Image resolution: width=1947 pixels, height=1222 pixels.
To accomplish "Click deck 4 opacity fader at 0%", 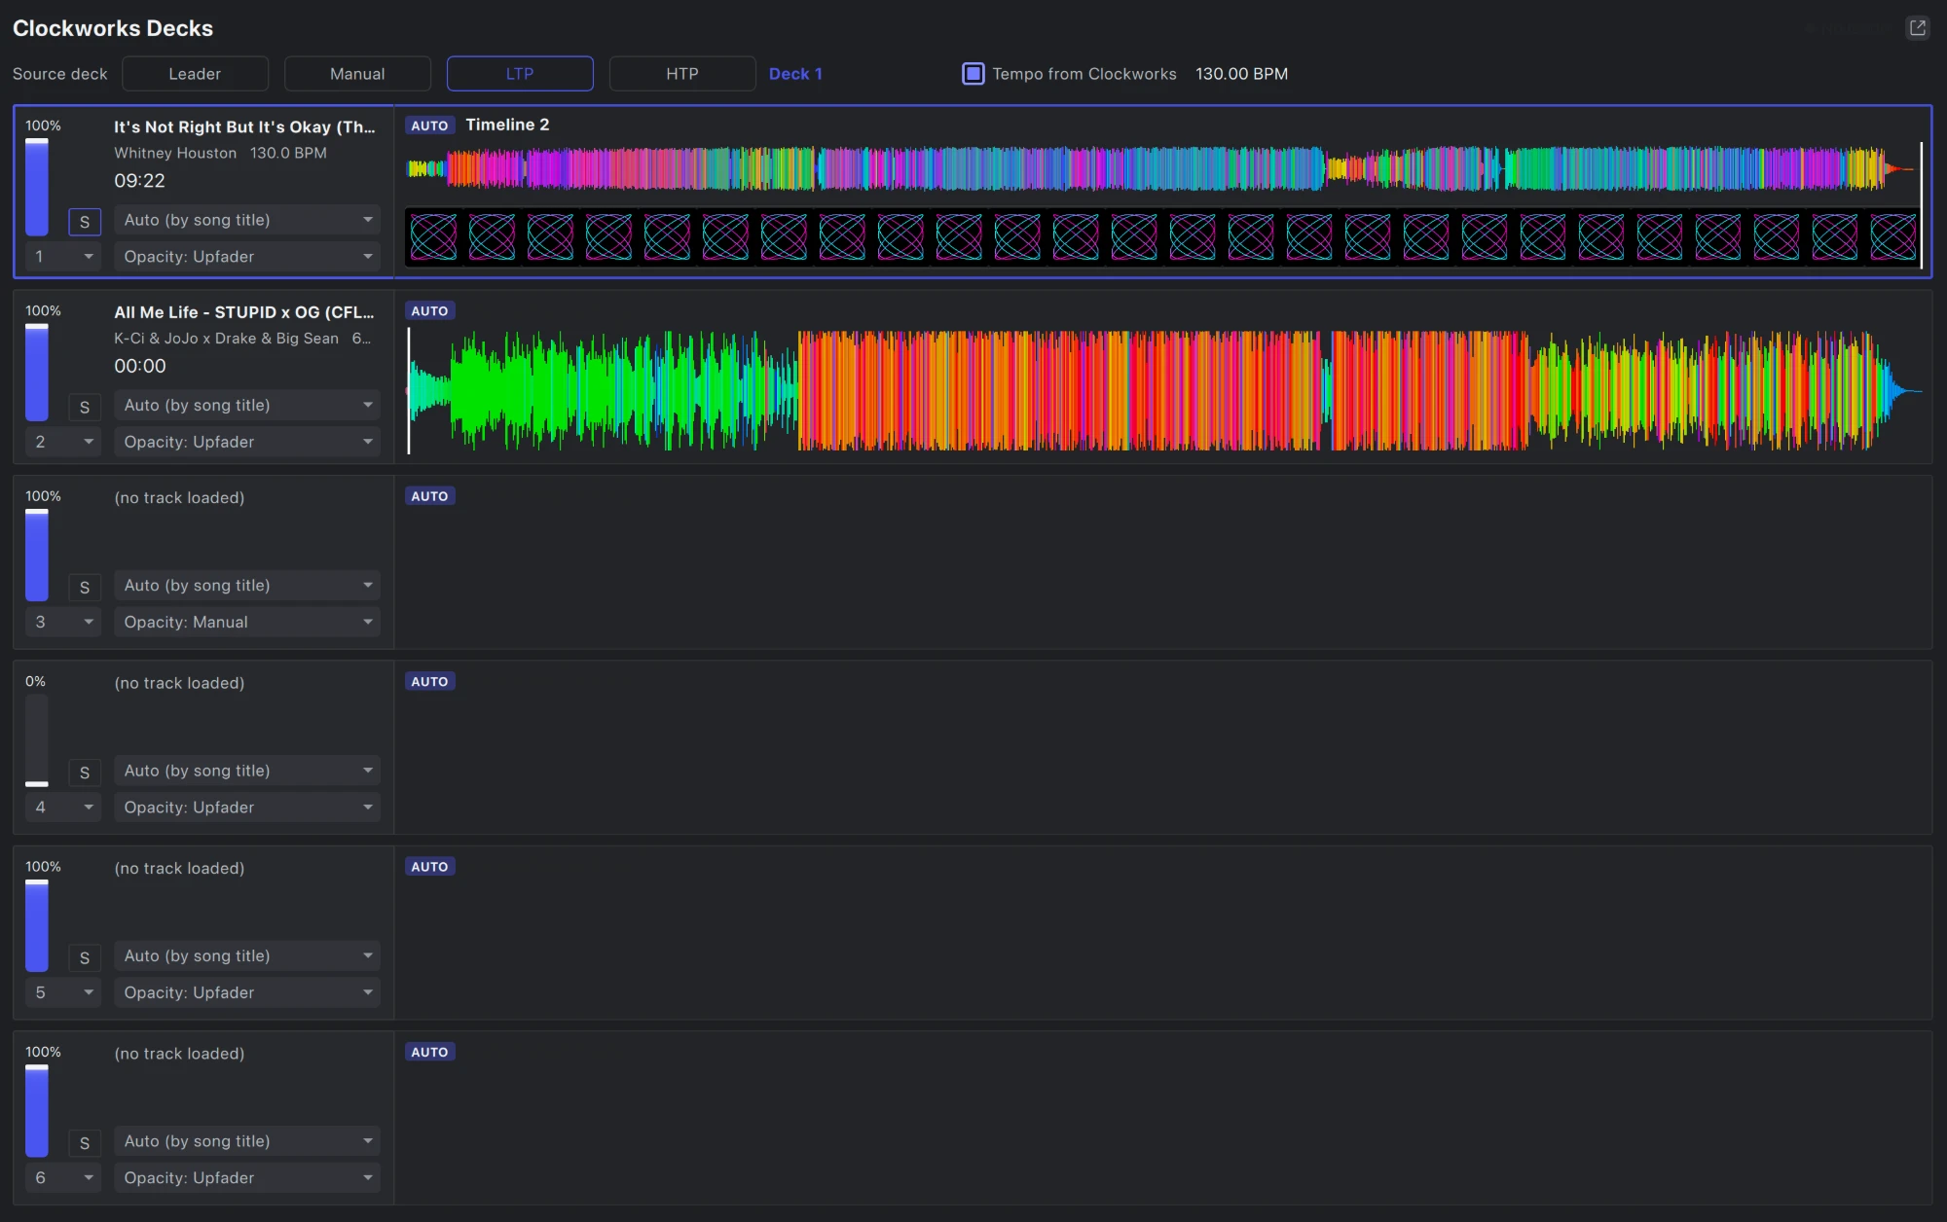I will [37, 740].
